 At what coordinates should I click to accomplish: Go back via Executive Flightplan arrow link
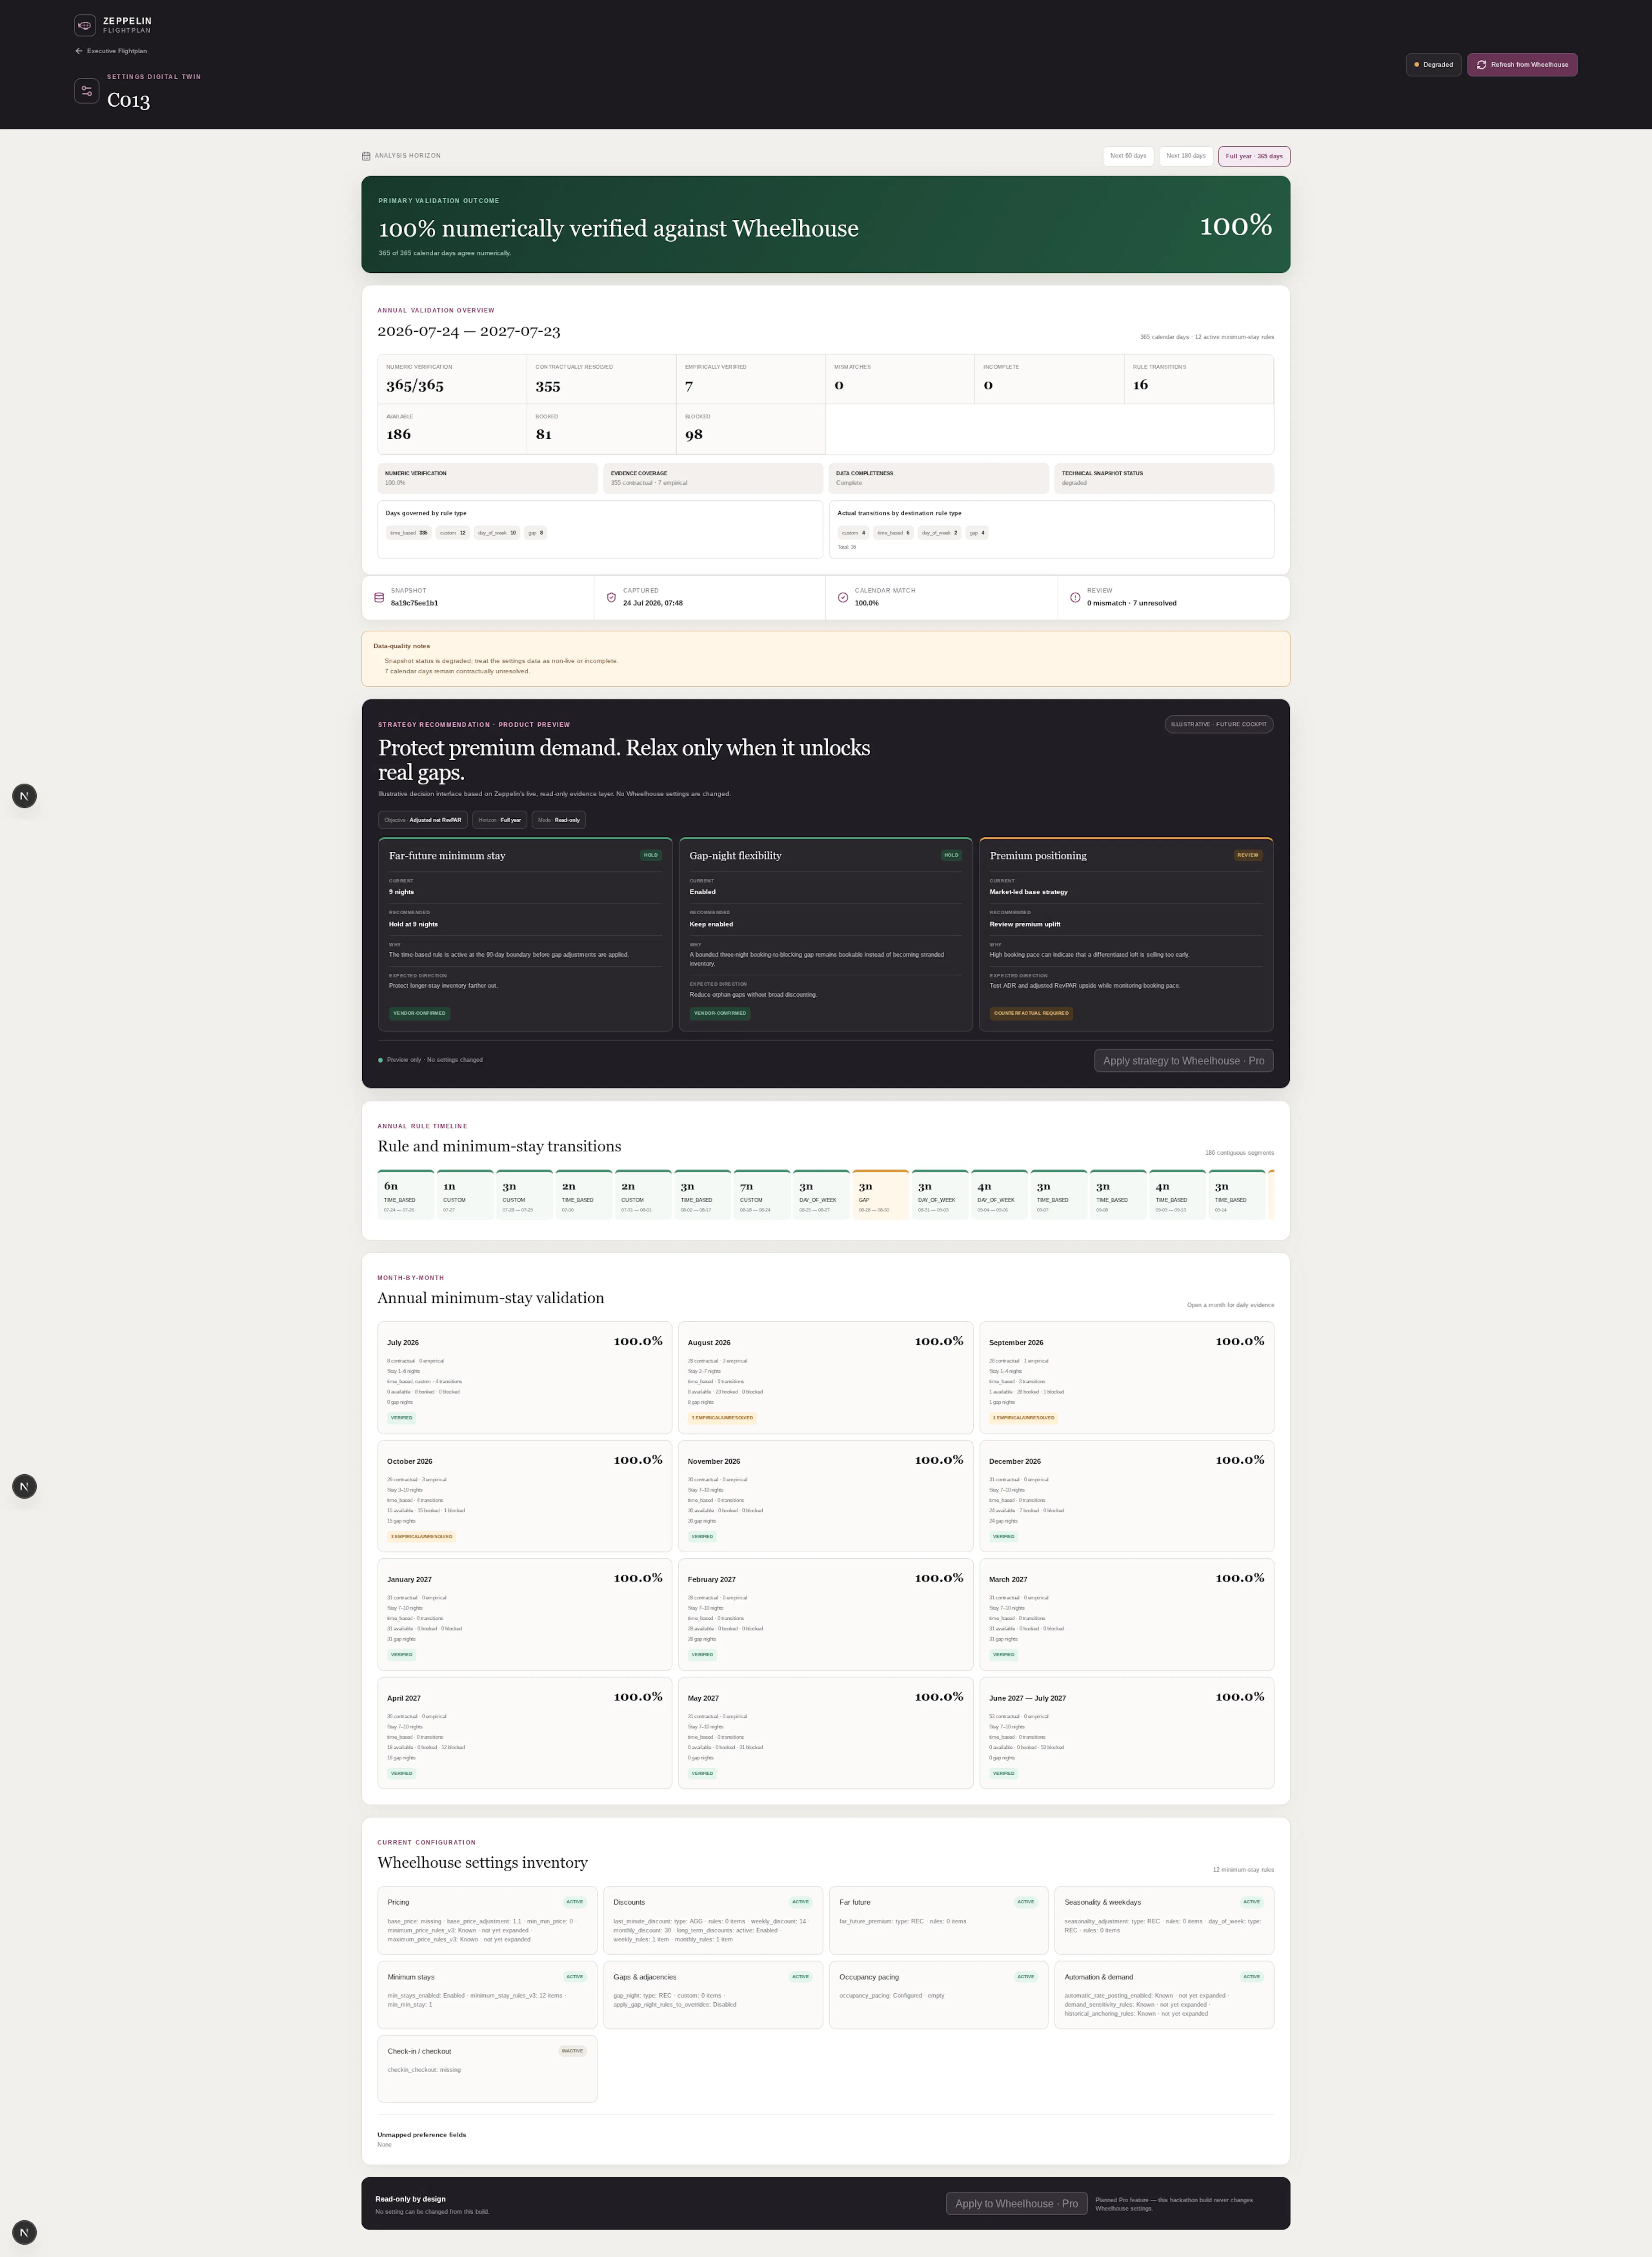pyautogui.click(x=111, y=51)
